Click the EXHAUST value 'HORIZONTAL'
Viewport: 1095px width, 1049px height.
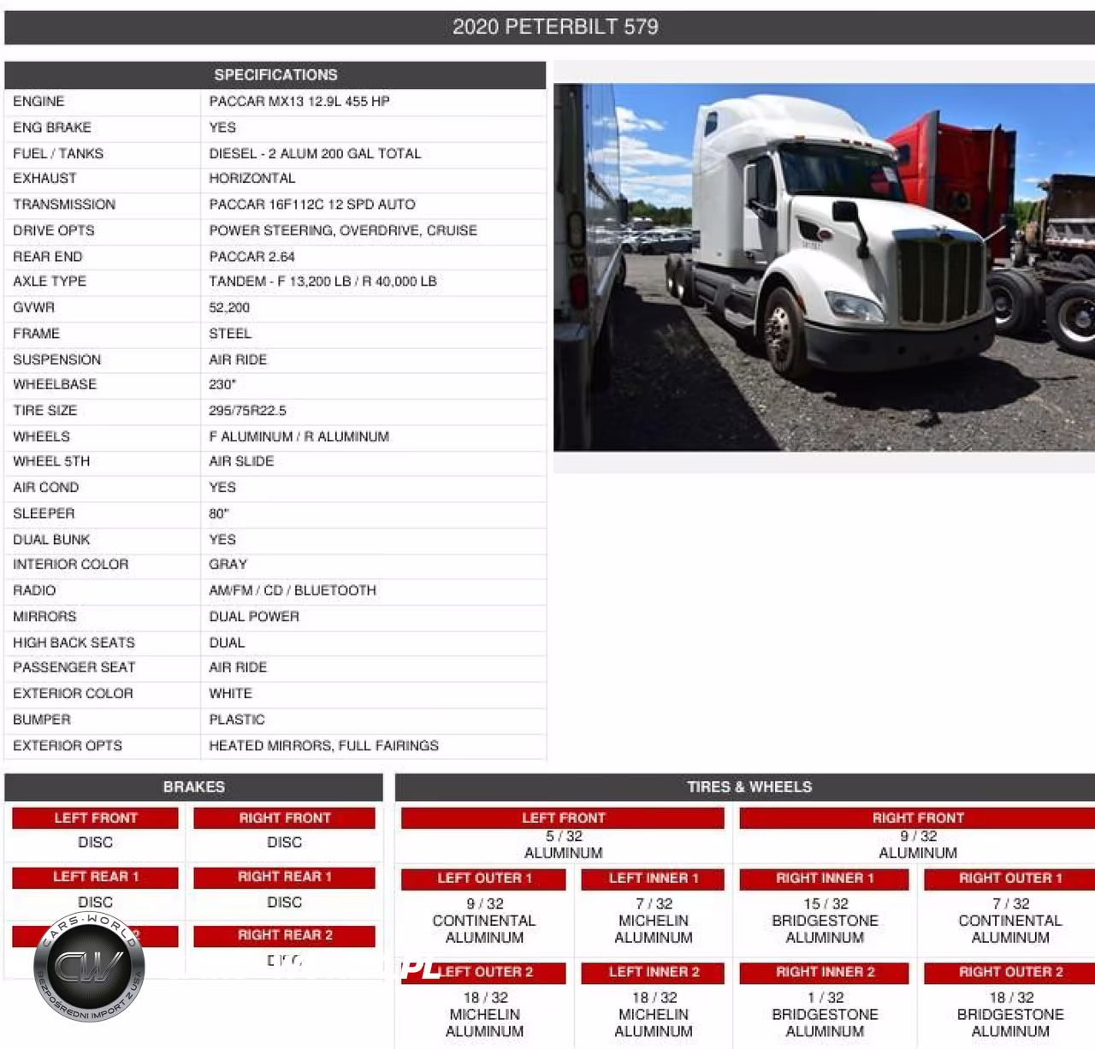coord(252,179)
